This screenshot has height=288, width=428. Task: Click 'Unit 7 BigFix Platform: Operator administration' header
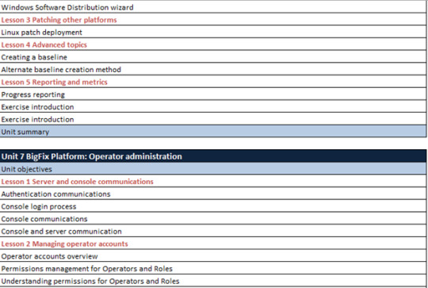[213, 156]
